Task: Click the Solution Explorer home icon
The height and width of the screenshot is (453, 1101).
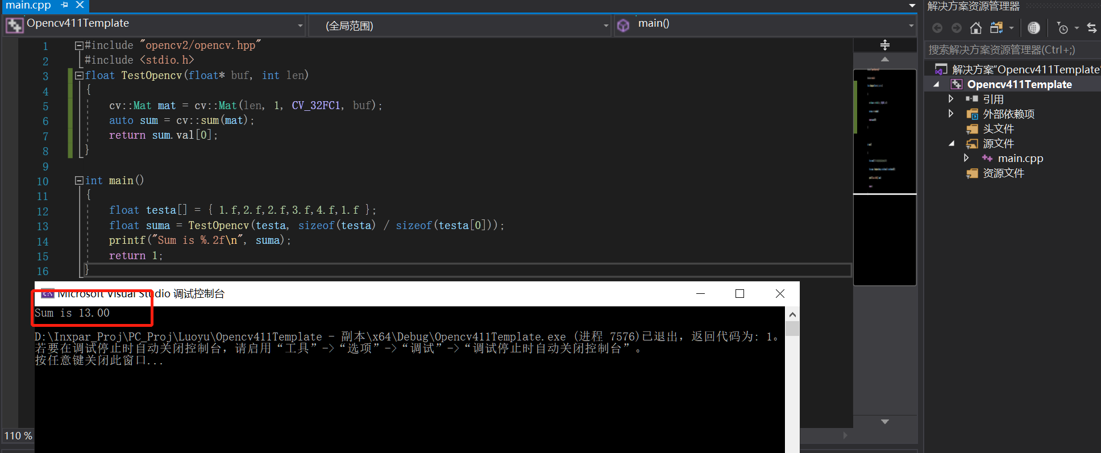Action: [x=976, y=28]
